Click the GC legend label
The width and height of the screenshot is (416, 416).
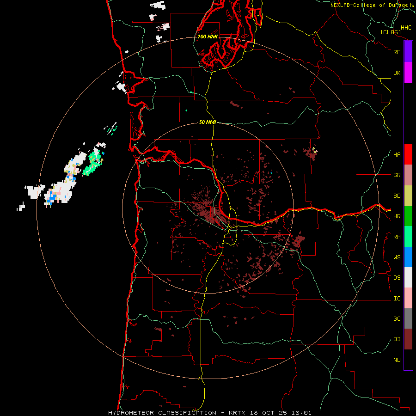397,319
